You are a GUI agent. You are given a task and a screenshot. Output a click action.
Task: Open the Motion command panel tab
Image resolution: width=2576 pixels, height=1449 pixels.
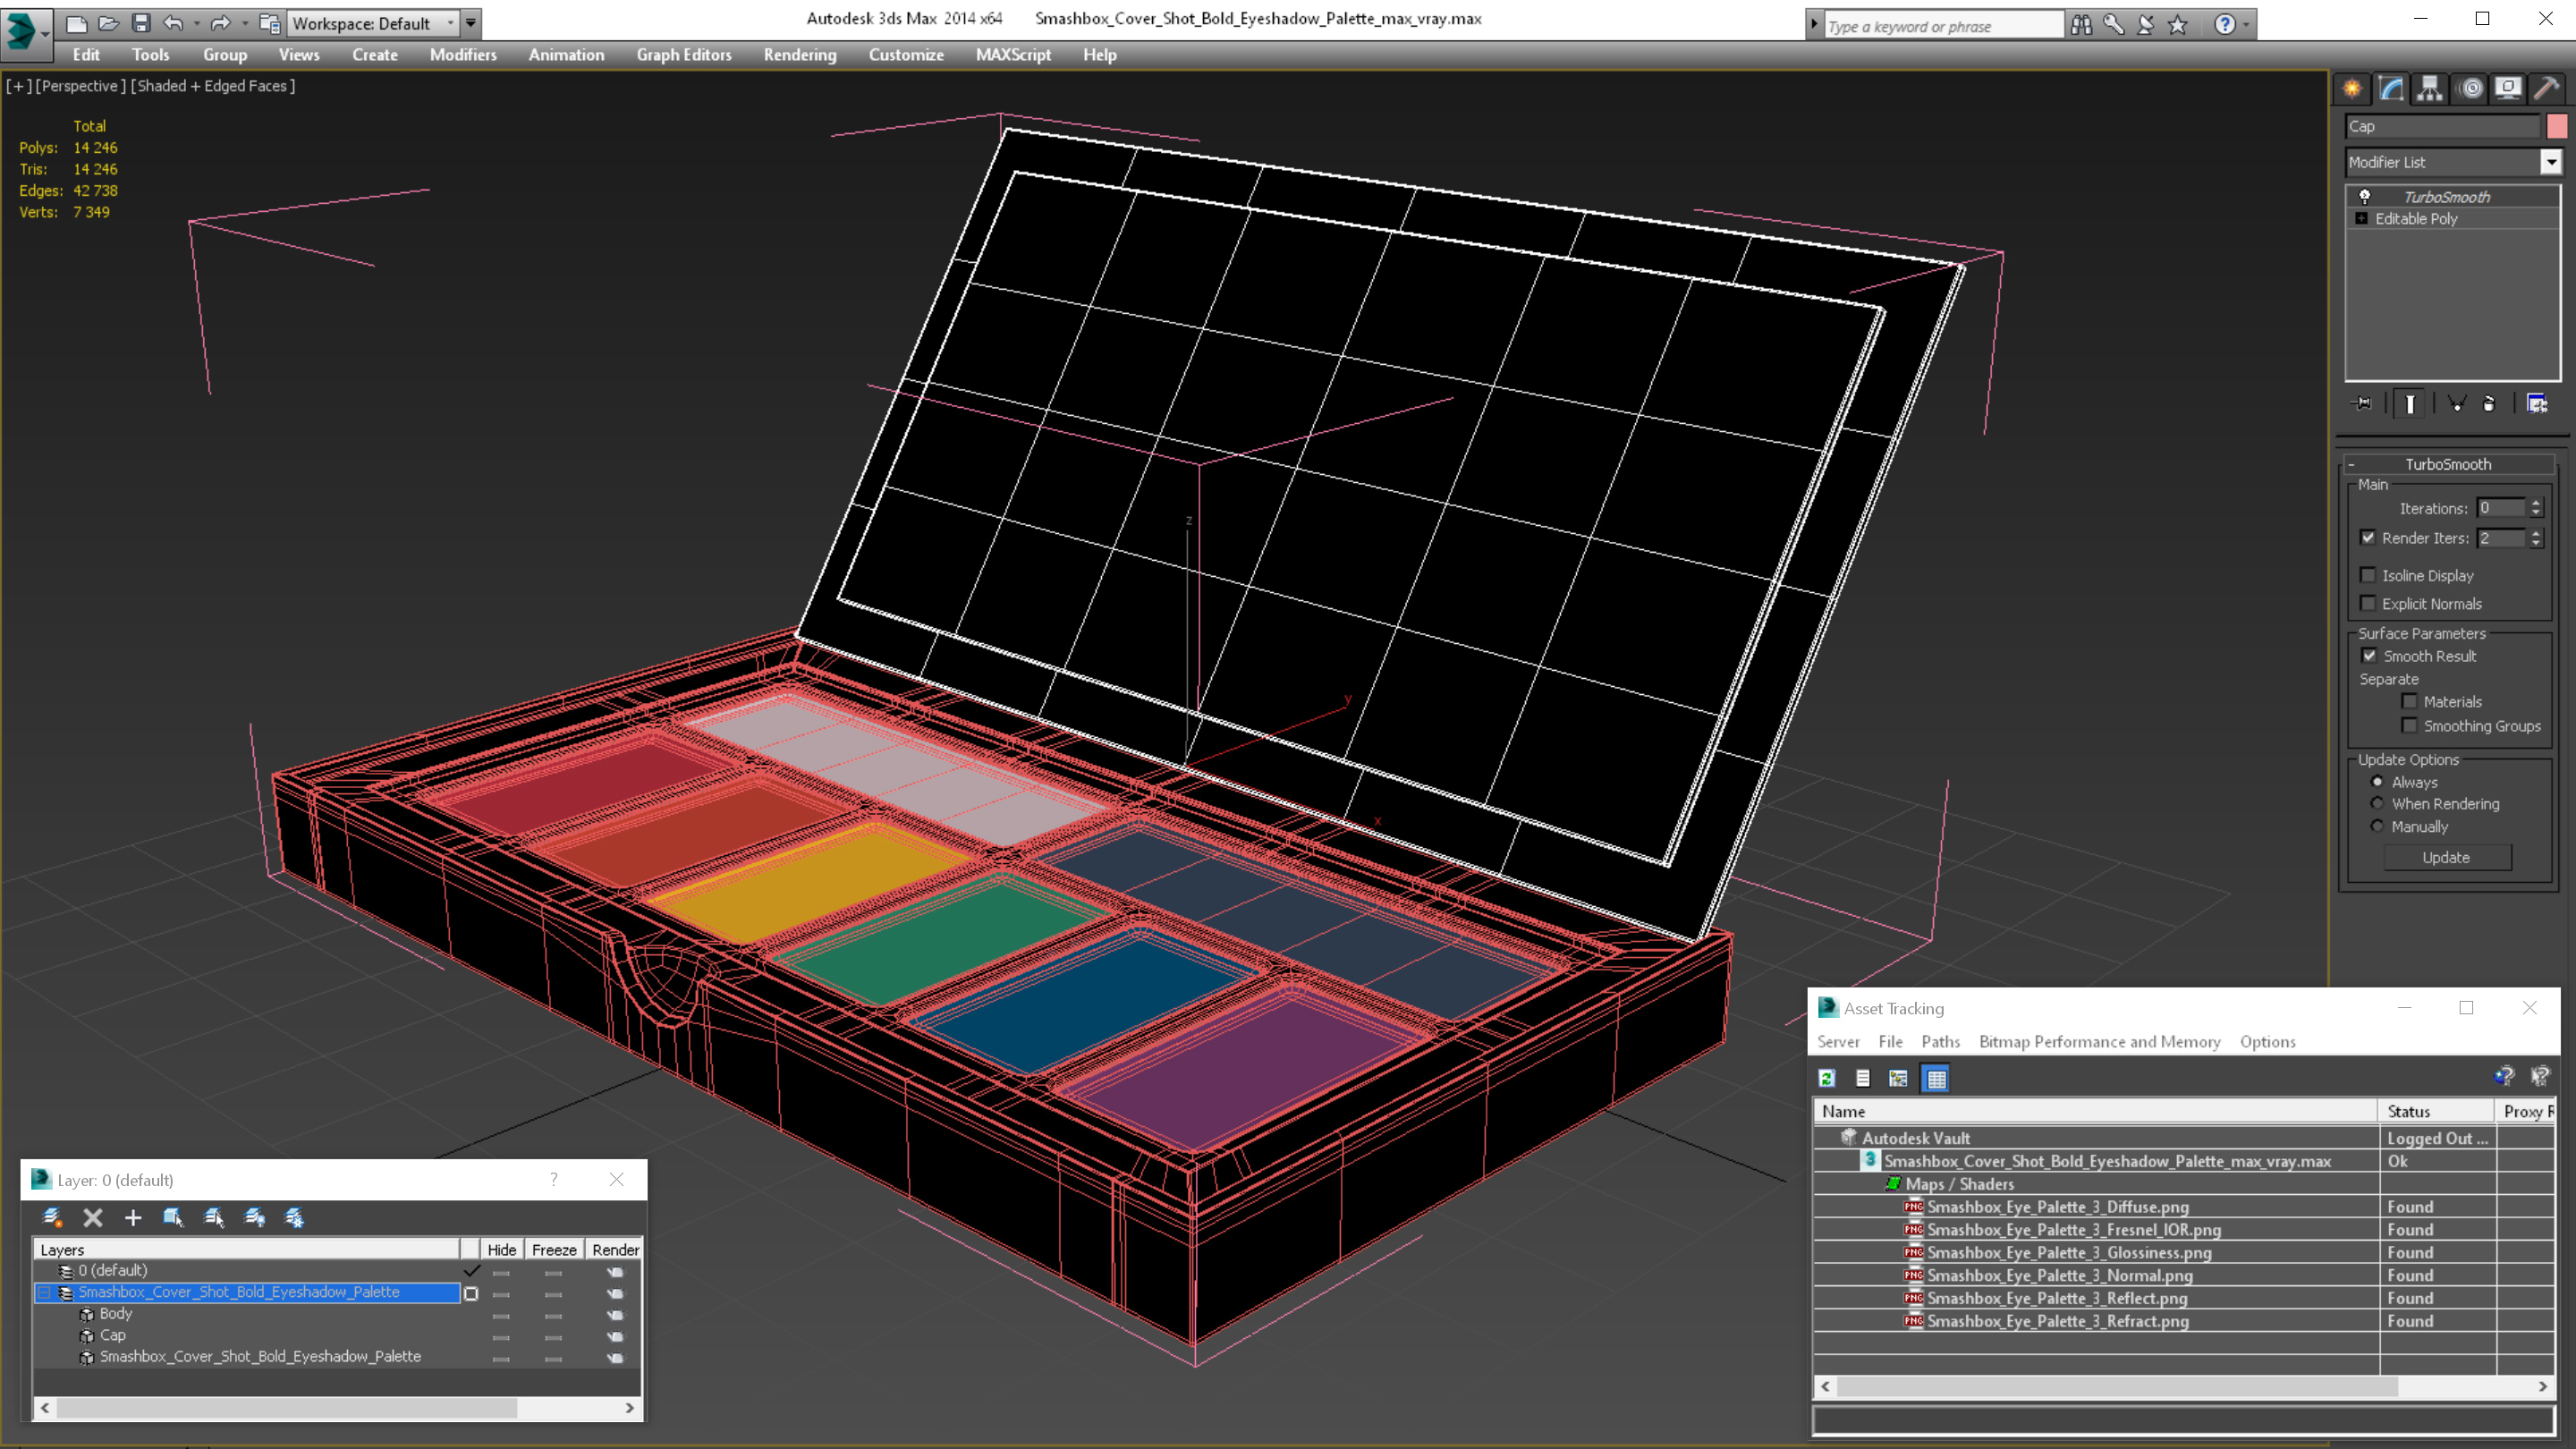(2470, 89)
